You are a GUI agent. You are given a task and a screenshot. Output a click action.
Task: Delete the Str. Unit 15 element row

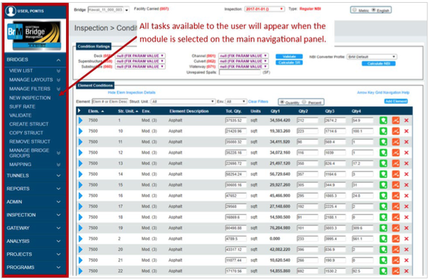pos(407,185)
